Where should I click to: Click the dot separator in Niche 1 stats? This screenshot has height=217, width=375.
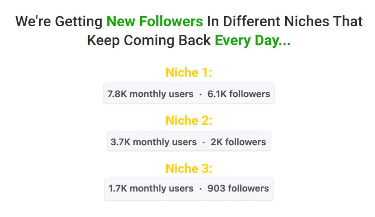(200, 94)
